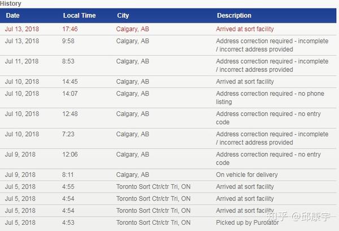Select 'On vehicle for delivery' description
The height and width of the screenshot is (231, 339).
pos(247,175)
